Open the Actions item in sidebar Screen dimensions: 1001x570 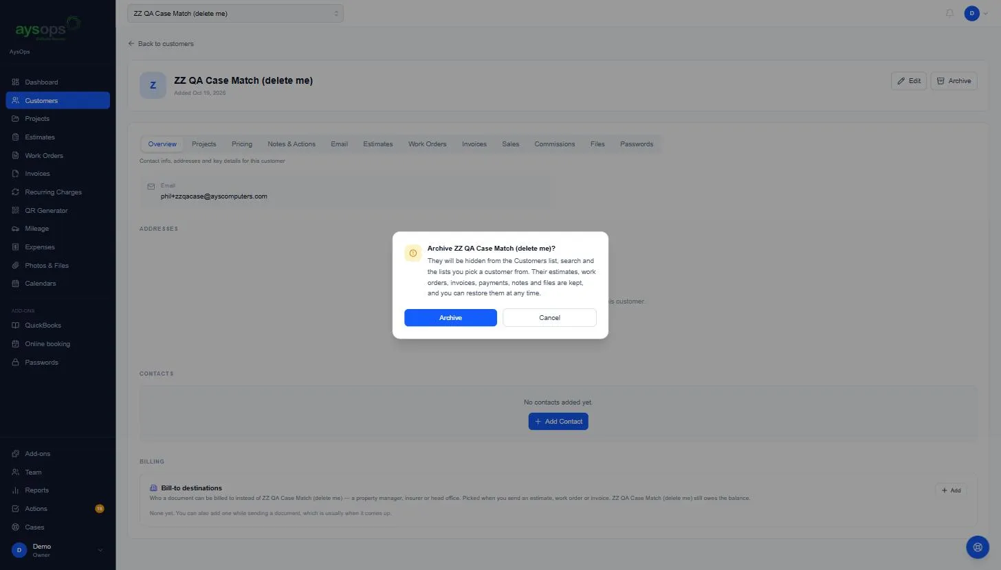[58, 509]
